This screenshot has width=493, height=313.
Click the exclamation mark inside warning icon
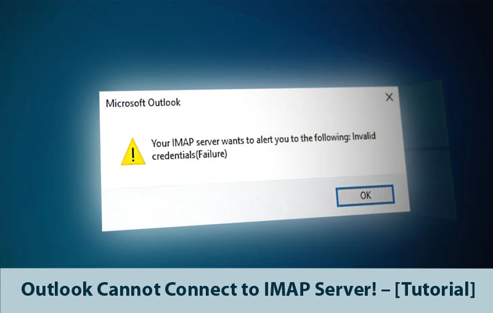(133, 154)
